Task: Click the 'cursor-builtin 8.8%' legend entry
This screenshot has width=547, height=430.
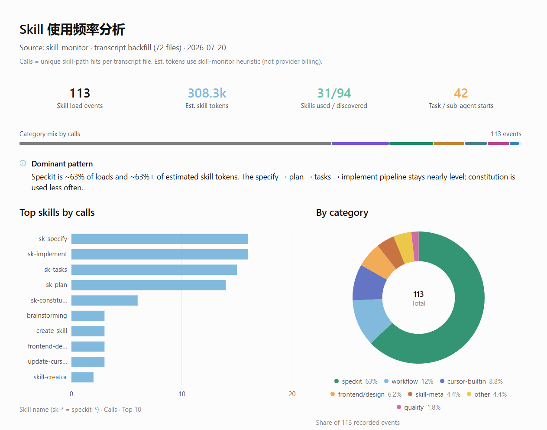Action: tap(471, 381)
